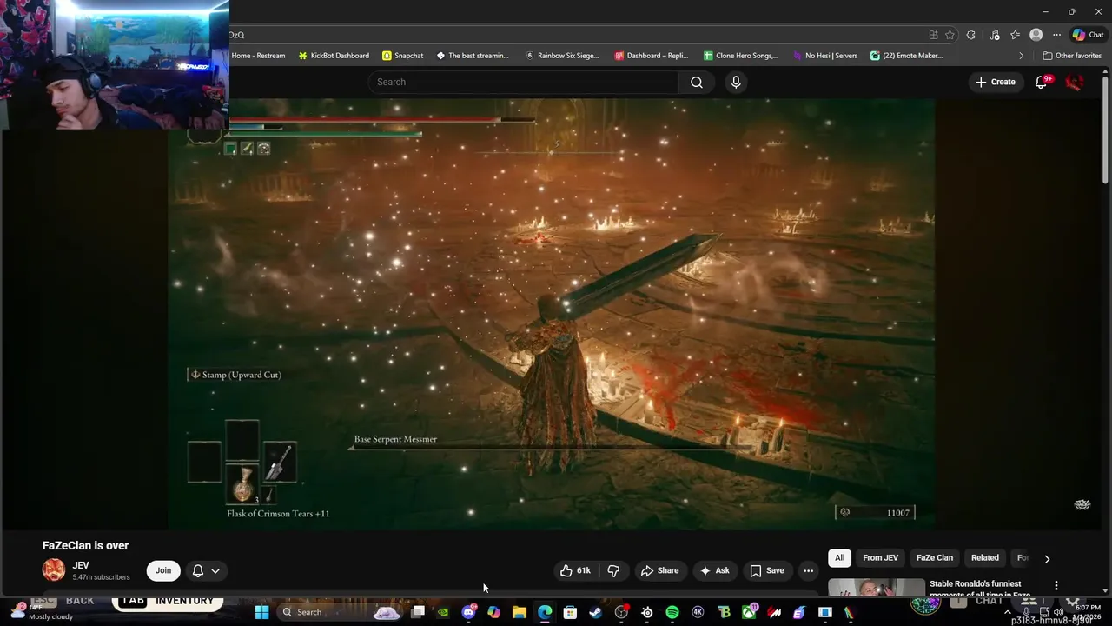Open Windows Start menu
1112x626 pixels.
click(261, 612)
